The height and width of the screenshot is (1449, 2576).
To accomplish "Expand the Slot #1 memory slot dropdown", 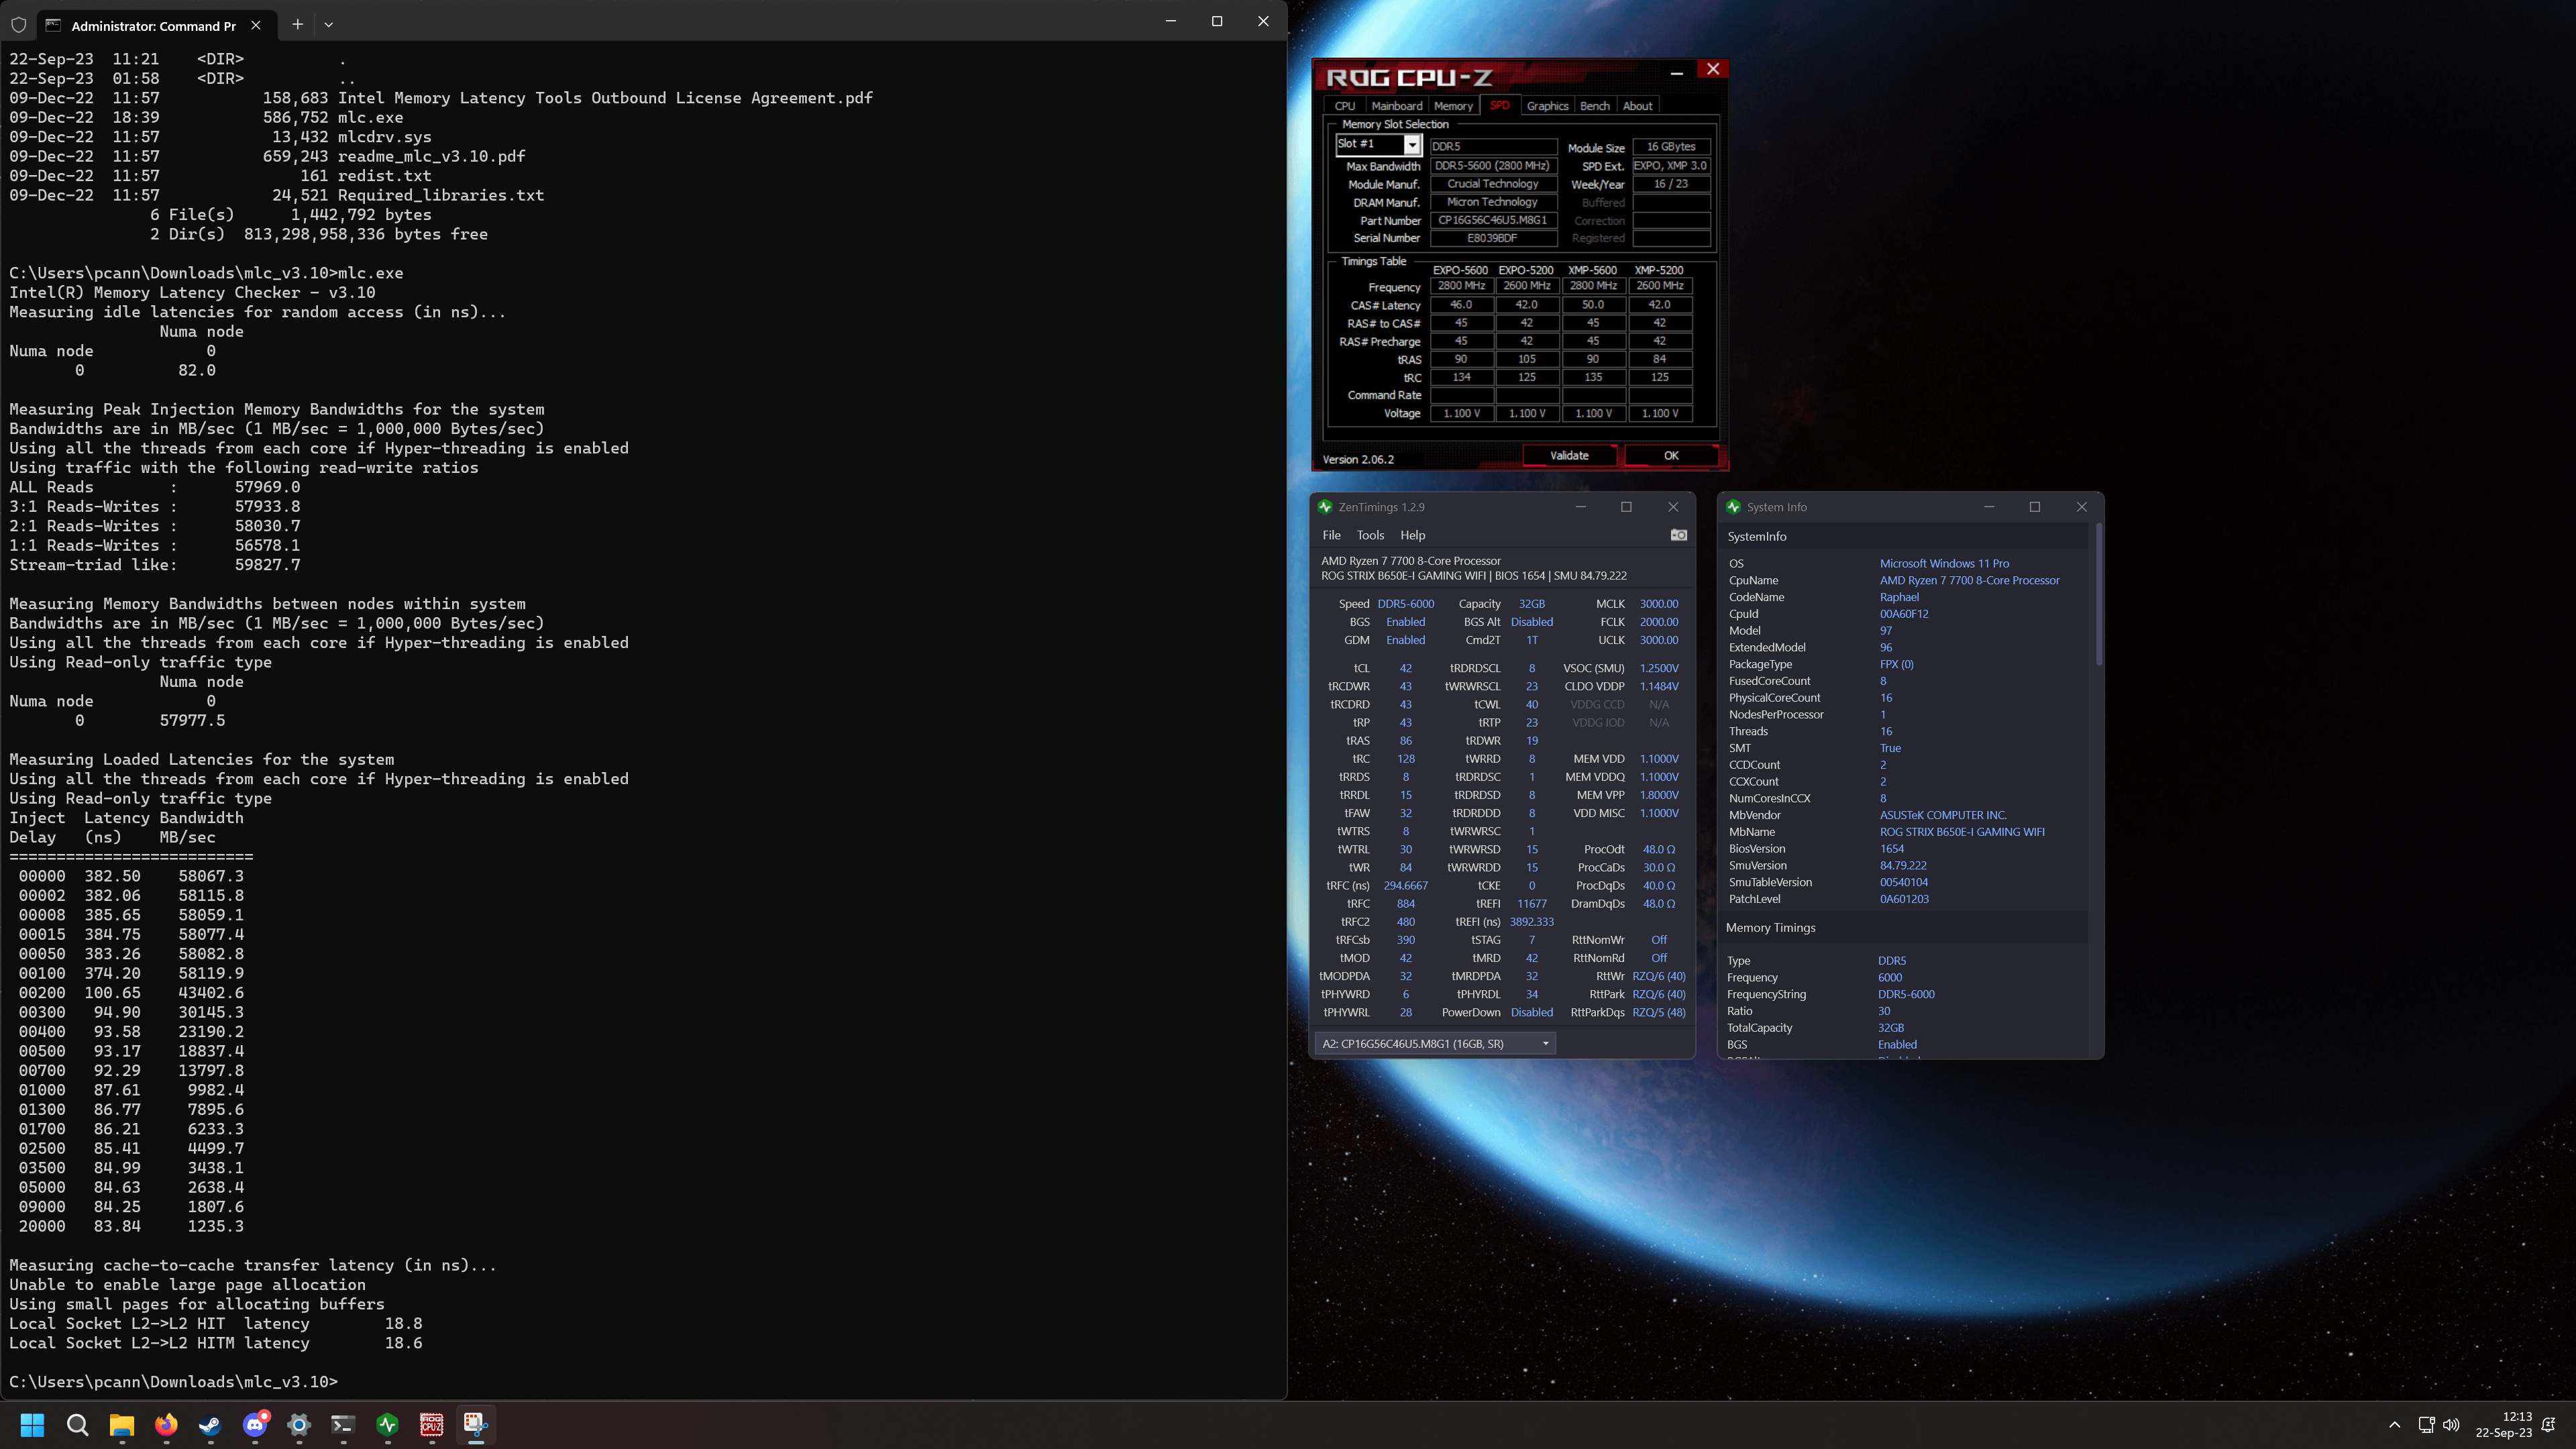I will coord(1412,145).
